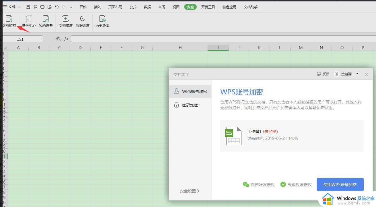This screenshot has height=207, width=376.
Task: Switch to the 页面布局 ribbon tab
Action: (115, 7)
